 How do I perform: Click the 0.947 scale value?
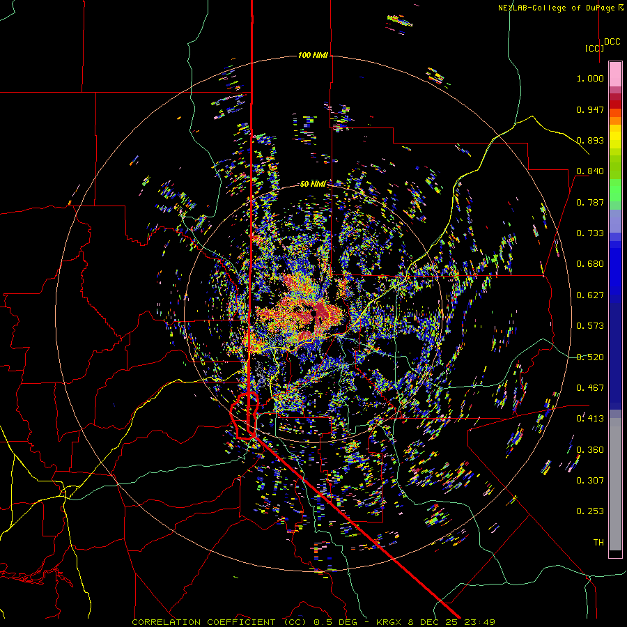pyautogui.click(x=590, y=109)
